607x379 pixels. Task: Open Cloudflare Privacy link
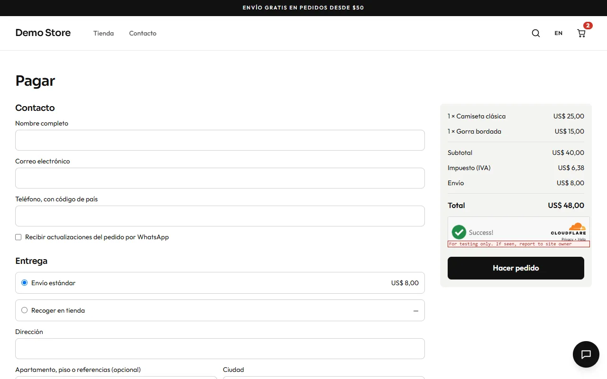(x=567, y=240)
